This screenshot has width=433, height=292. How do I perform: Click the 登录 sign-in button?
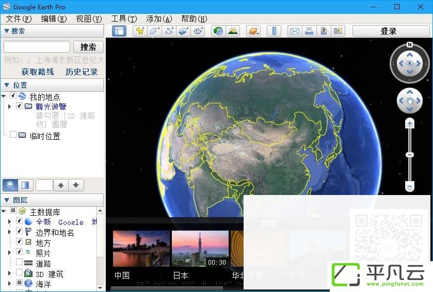(x=391, y=31)
